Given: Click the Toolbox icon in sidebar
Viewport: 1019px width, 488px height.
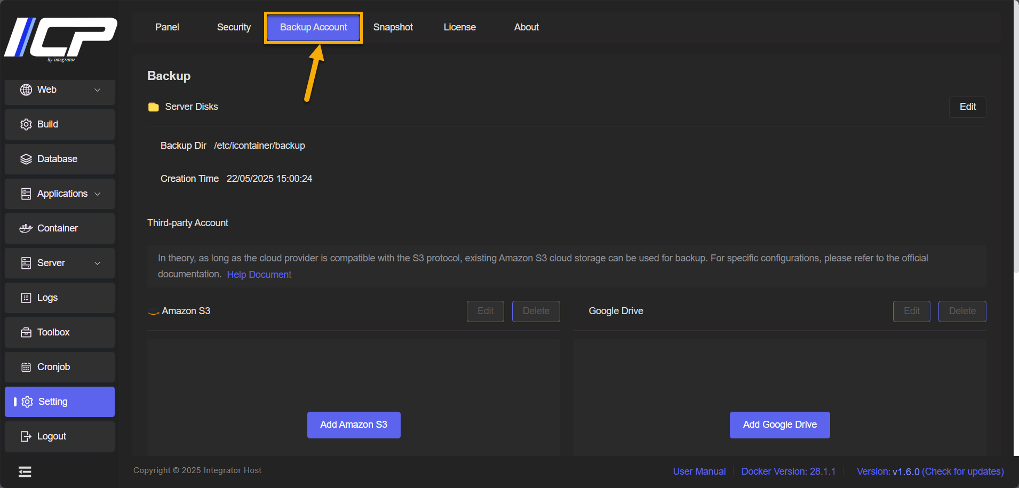Looking at the screenshot, I should 26,332.
